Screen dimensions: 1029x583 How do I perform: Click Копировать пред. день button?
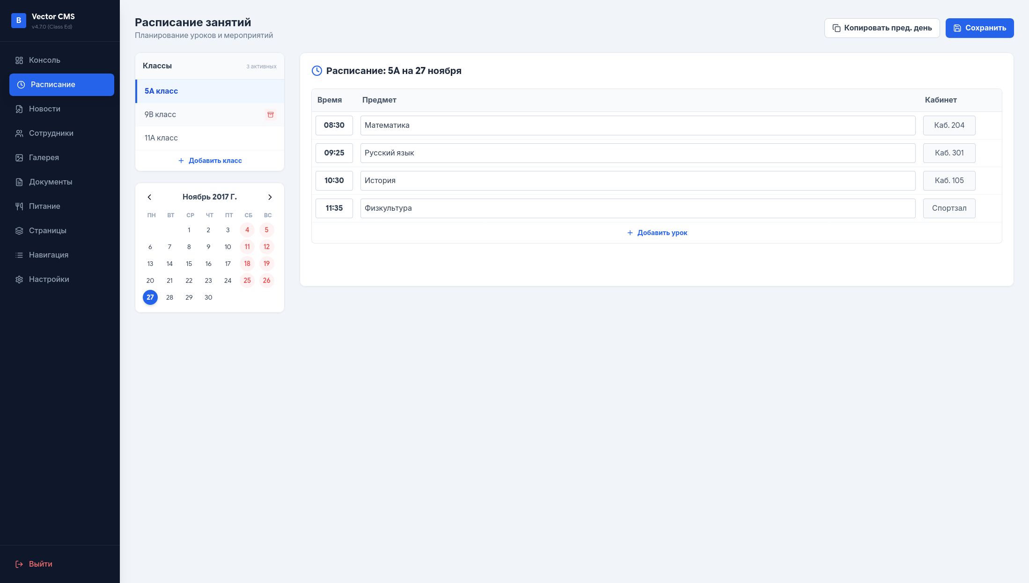(x=882, y=28)
